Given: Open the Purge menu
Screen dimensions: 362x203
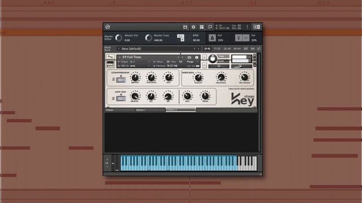Looking at the screenshot, I should click(x=192, y=61).
